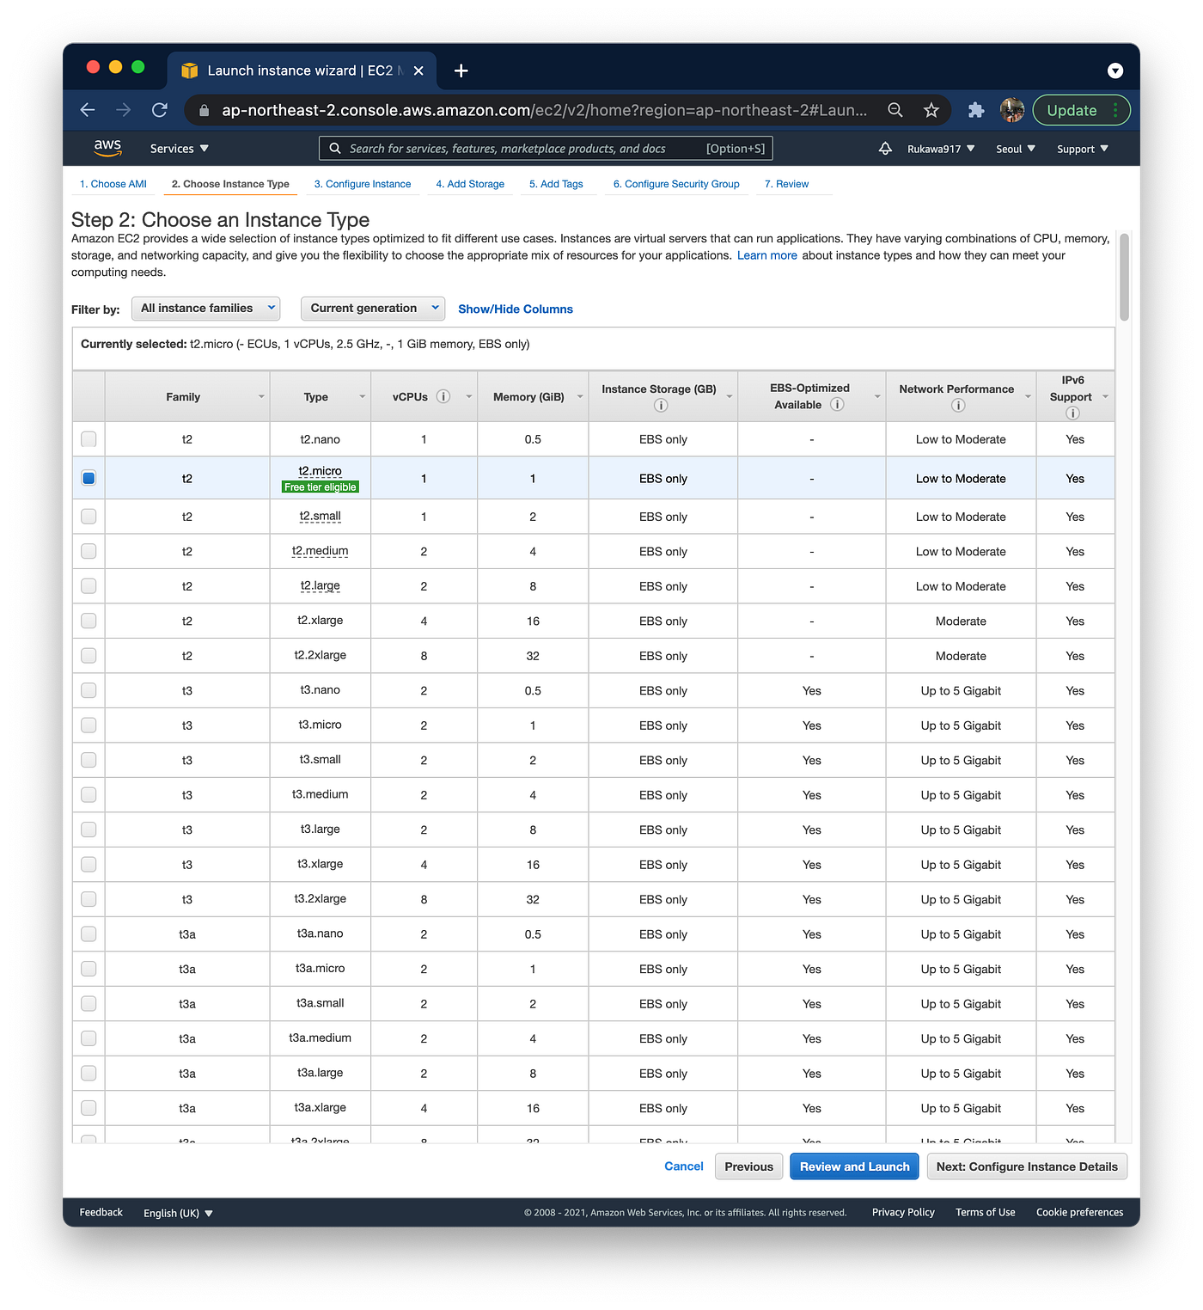This screenshot has width=1203, height=1310.
Task: Select the t3.nano checkbox
Action: coord(89,690)
